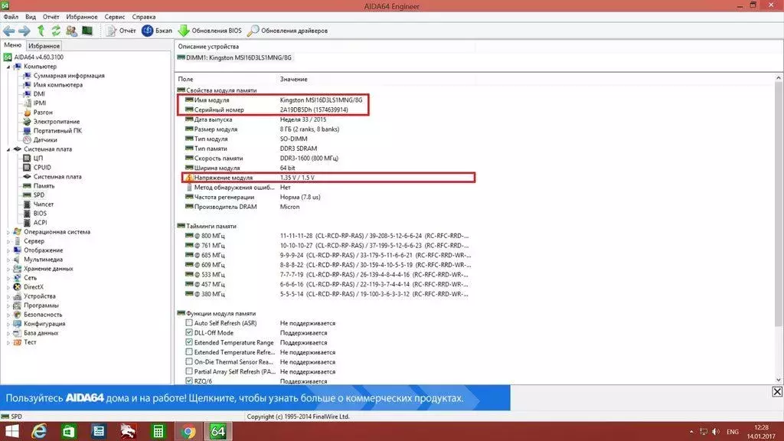This screenshot has height=441, width=784.
Task: Expand the Сервер tree node
Action: coord(8,241)
